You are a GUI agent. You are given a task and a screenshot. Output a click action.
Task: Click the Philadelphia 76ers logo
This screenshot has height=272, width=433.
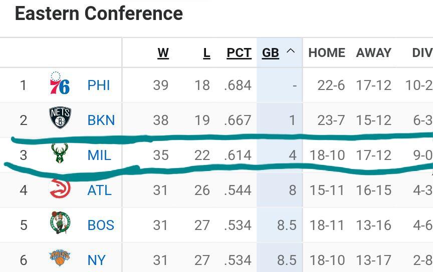click(60, 84)
